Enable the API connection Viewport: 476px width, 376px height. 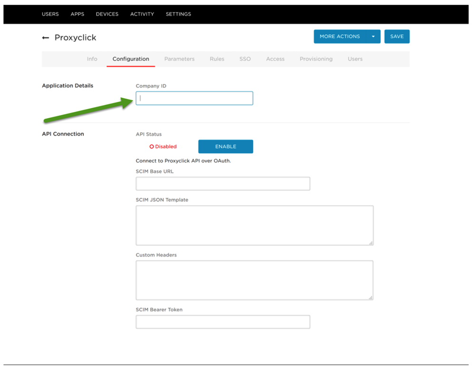pos(226,147)
